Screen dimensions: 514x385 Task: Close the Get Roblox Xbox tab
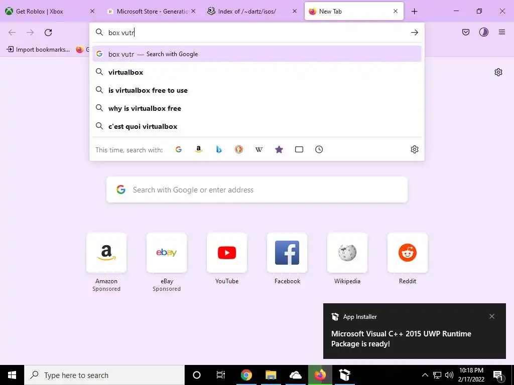tap(92, 11)
